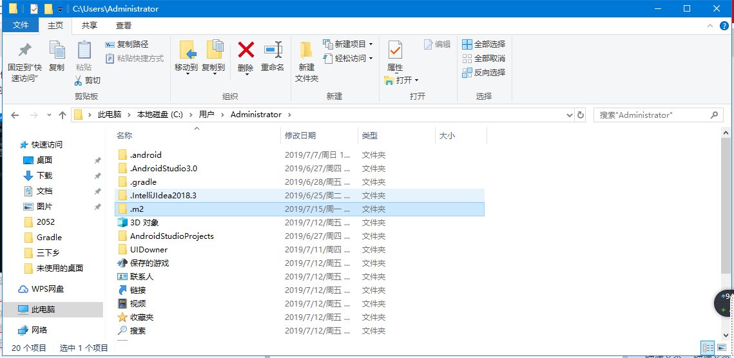The image size is (734, 358).
Task: Click the Copy to (复制到) icon
Action: [x=215, y=50]
